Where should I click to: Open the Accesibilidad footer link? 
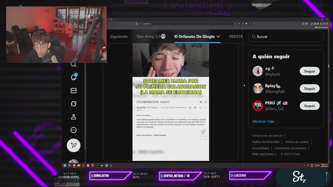260,148
